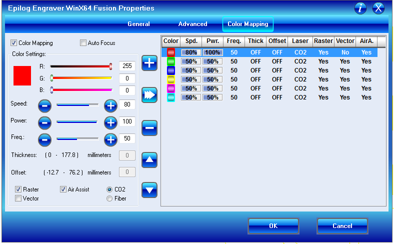Move selected color up with up-arrow button
The width and height of the screenshot is (394, 244).
(149, 160)
